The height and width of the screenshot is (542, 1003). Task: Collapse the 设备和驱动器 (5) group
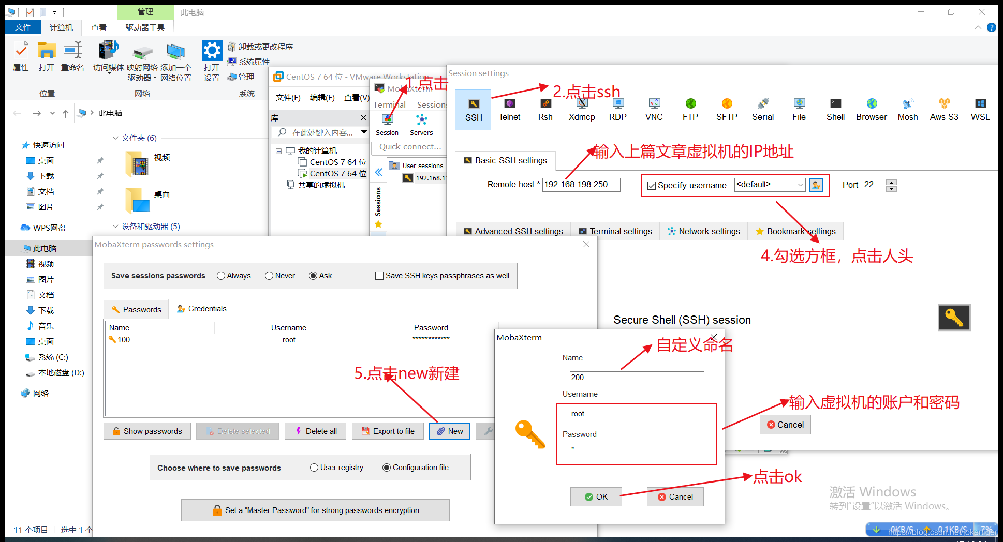[115, 227]
